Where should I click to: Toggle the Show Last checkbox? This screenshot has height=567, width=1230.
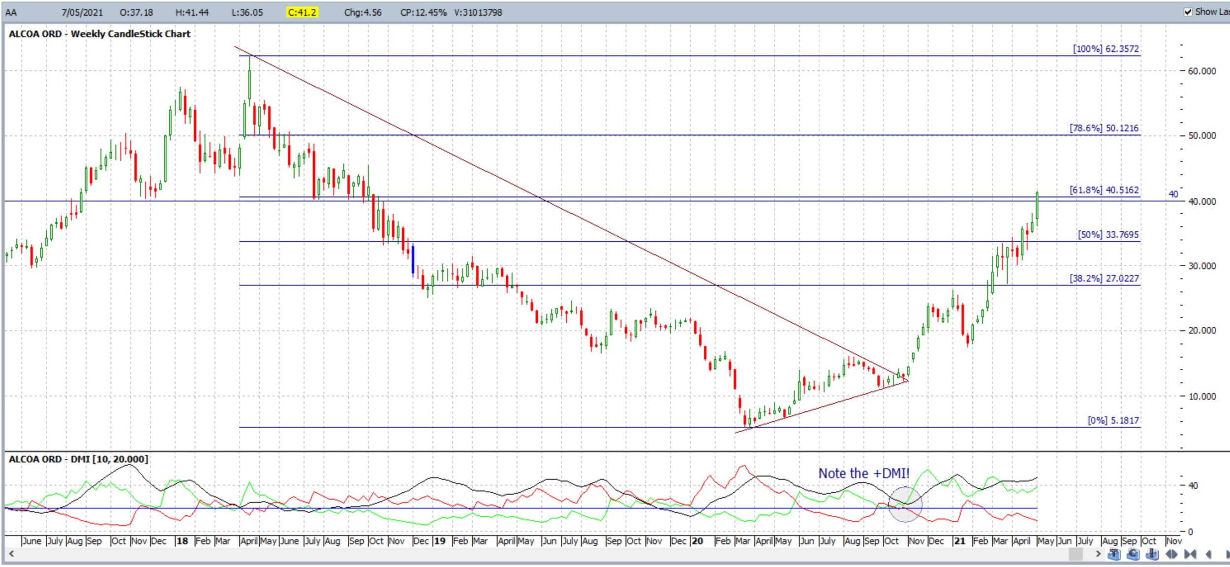click(x=1188, y=12)
